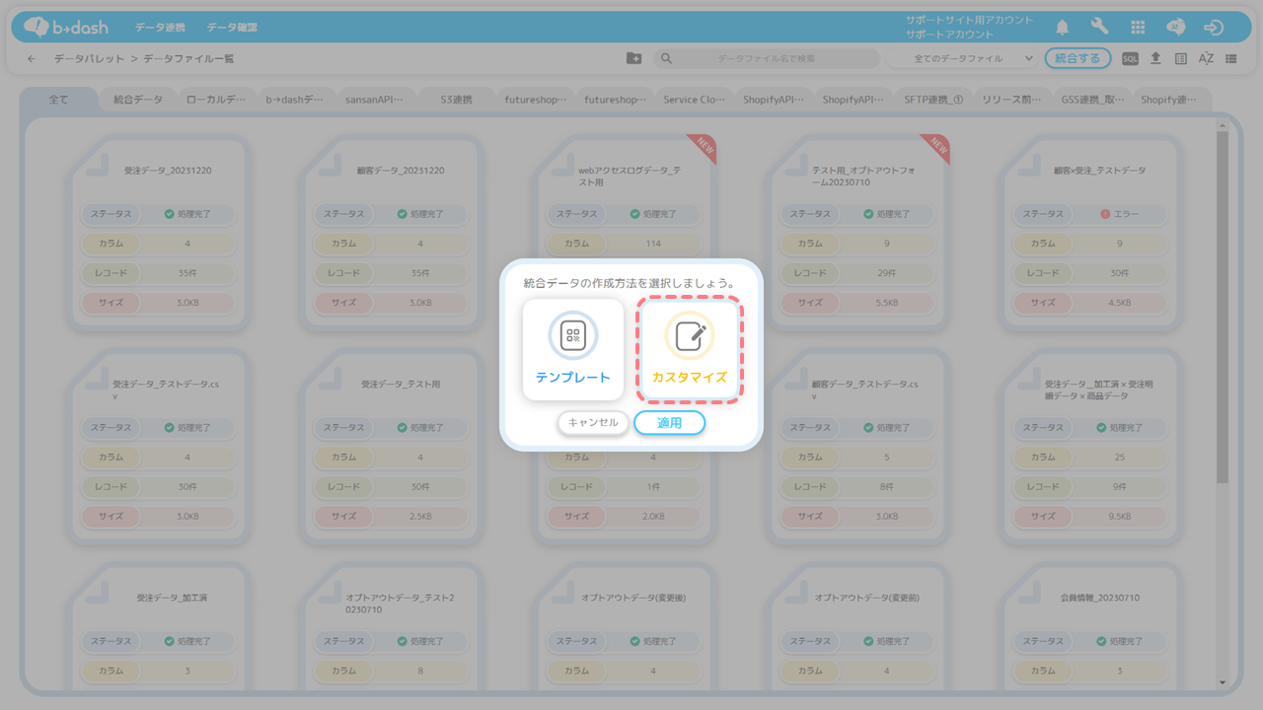The height and width of the screenshot is (710, 1263).
Task: Open the 受注データ_20231220 file card
Action: coord(159,233)
